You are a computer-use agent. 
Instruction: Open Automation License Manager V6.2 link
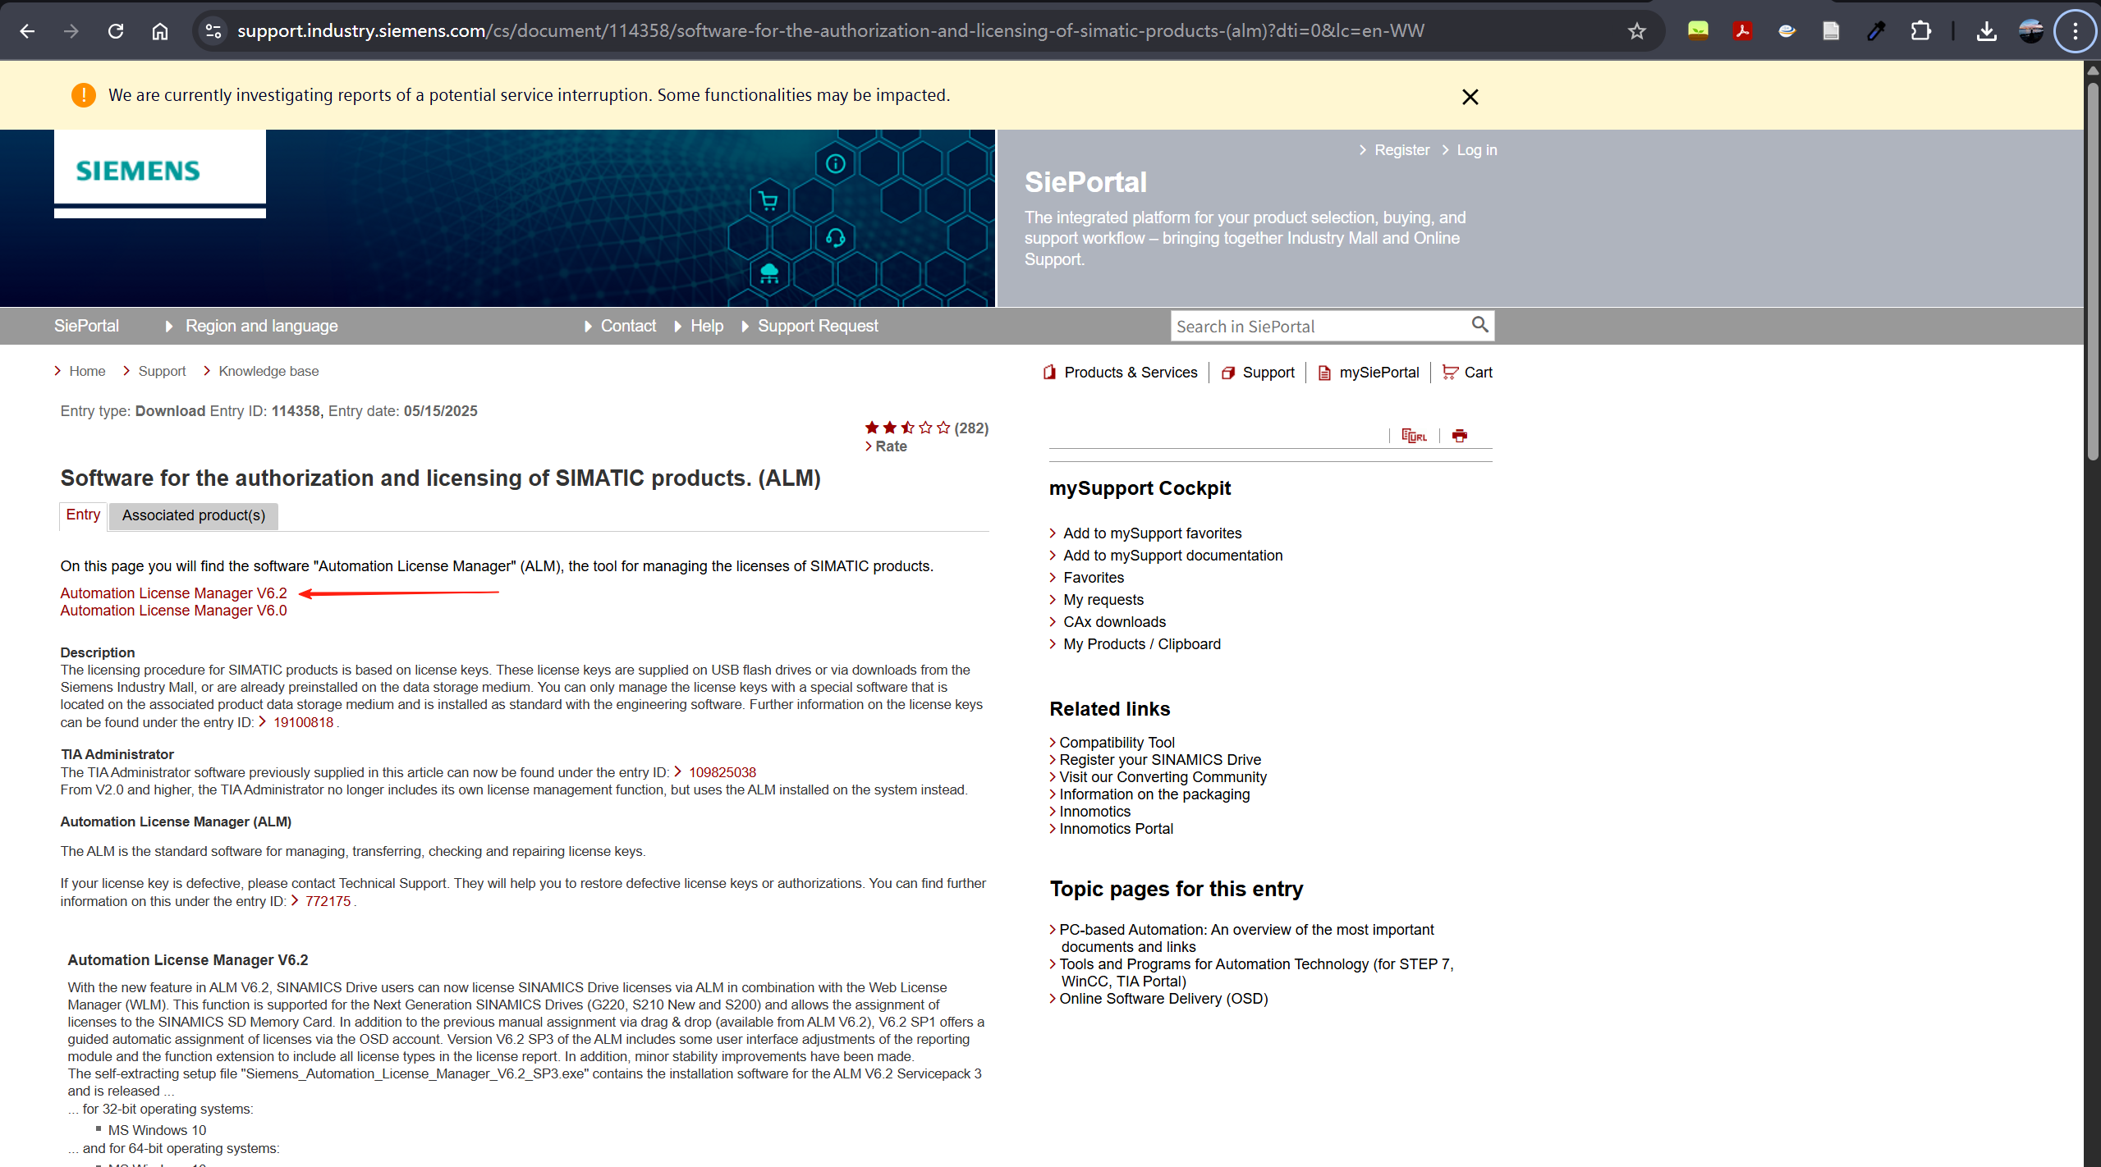[173, 593]
